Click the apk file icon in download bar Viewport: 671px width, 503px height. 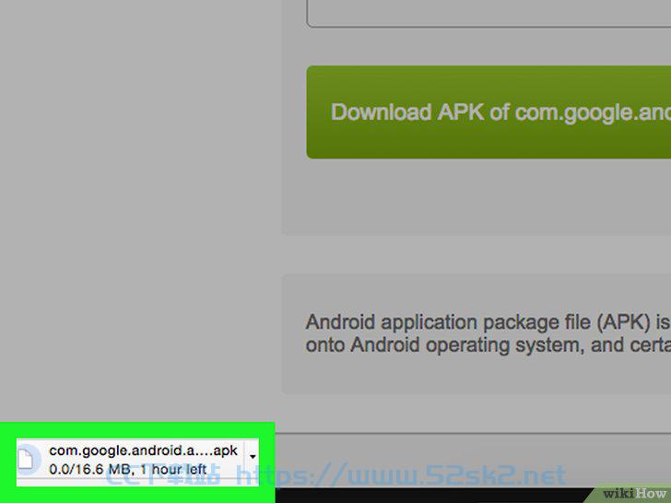tap(25, 459)
